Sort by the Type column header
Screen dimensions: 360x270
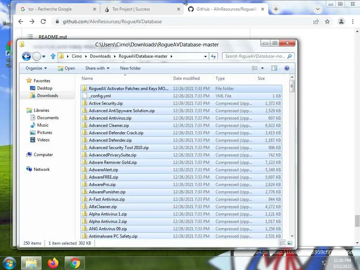click(x=234, y=78)
